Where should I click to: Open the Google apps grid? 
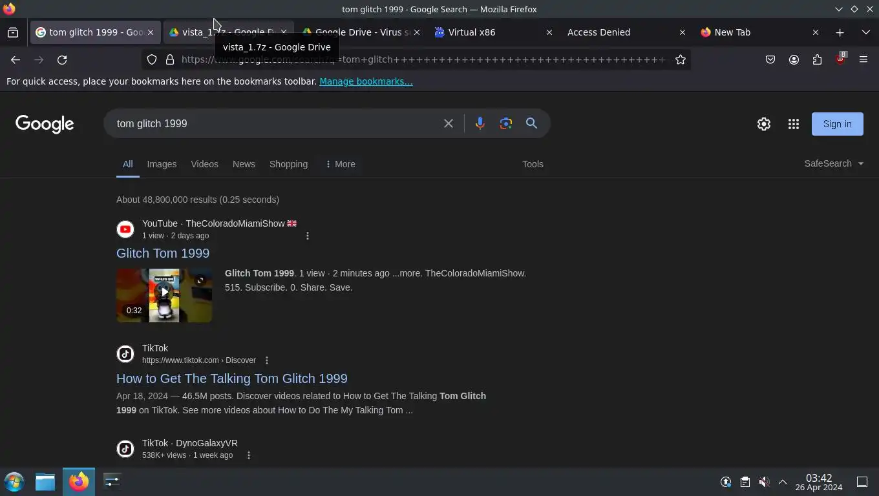[794, 124]
